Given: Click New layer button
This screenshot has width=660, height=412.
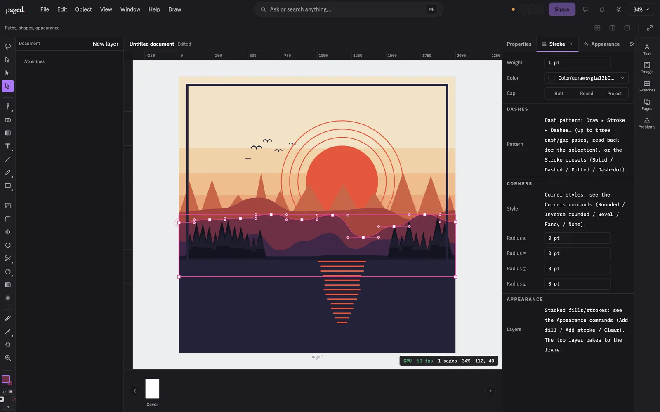Looking at the screenshot, I should click(106, 44).
